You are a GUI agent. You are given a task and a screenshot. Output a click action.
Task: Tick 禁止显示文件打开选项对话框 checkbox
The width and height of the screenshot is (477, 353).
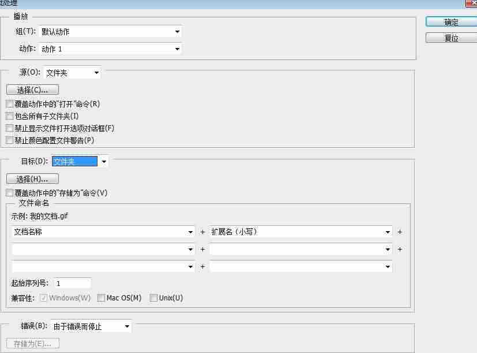9,128
